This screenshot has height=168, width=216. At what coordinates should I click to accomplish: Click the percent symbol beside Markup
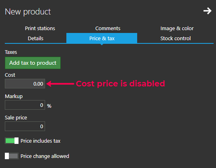[49, 106]
